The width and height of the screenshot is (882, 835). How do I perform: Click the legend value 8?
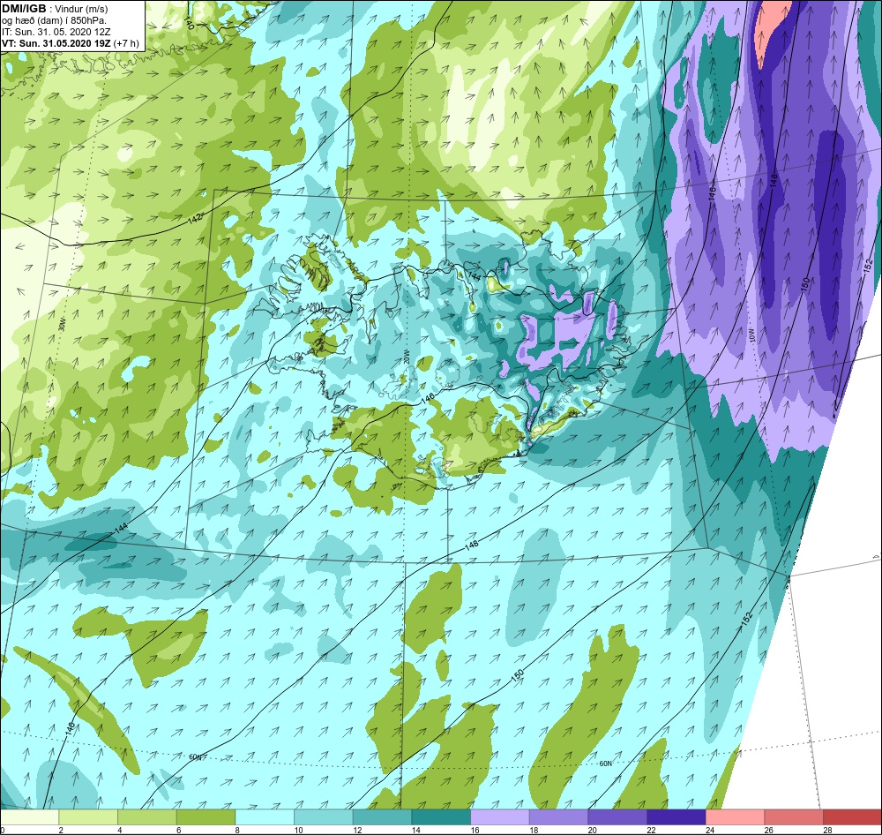click(237, 830)
